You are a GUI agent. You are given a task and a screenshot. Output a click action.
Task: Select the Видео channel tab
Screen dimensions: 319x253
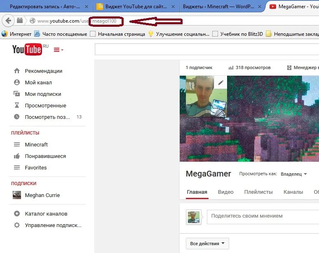225,192
